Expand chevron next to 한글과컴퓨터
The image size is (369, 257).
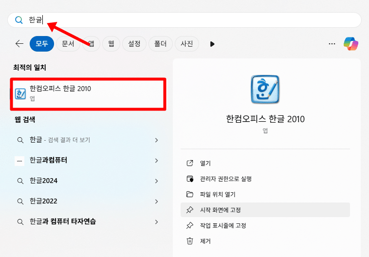[156, 161]
